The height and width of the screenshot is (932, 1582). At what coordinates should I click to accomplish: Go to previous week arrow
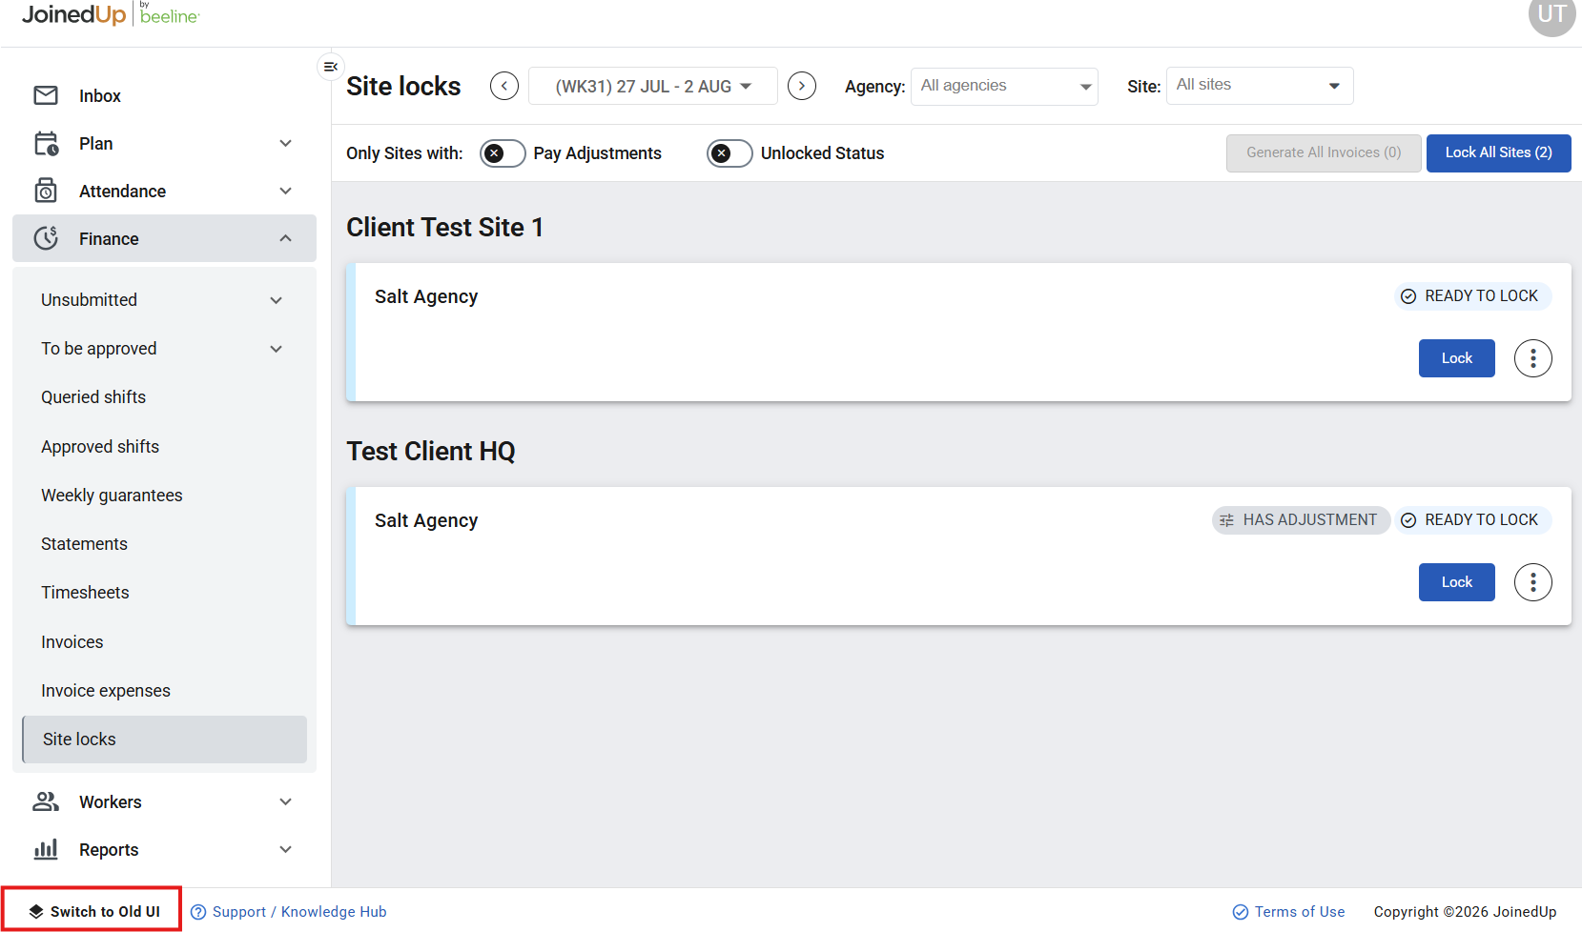(x=504, y=86)
